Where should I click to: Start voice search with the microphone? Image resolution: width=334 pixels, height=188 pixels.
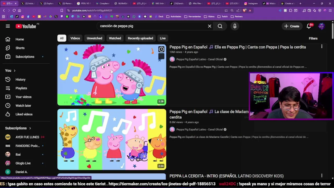coord(235,26)
